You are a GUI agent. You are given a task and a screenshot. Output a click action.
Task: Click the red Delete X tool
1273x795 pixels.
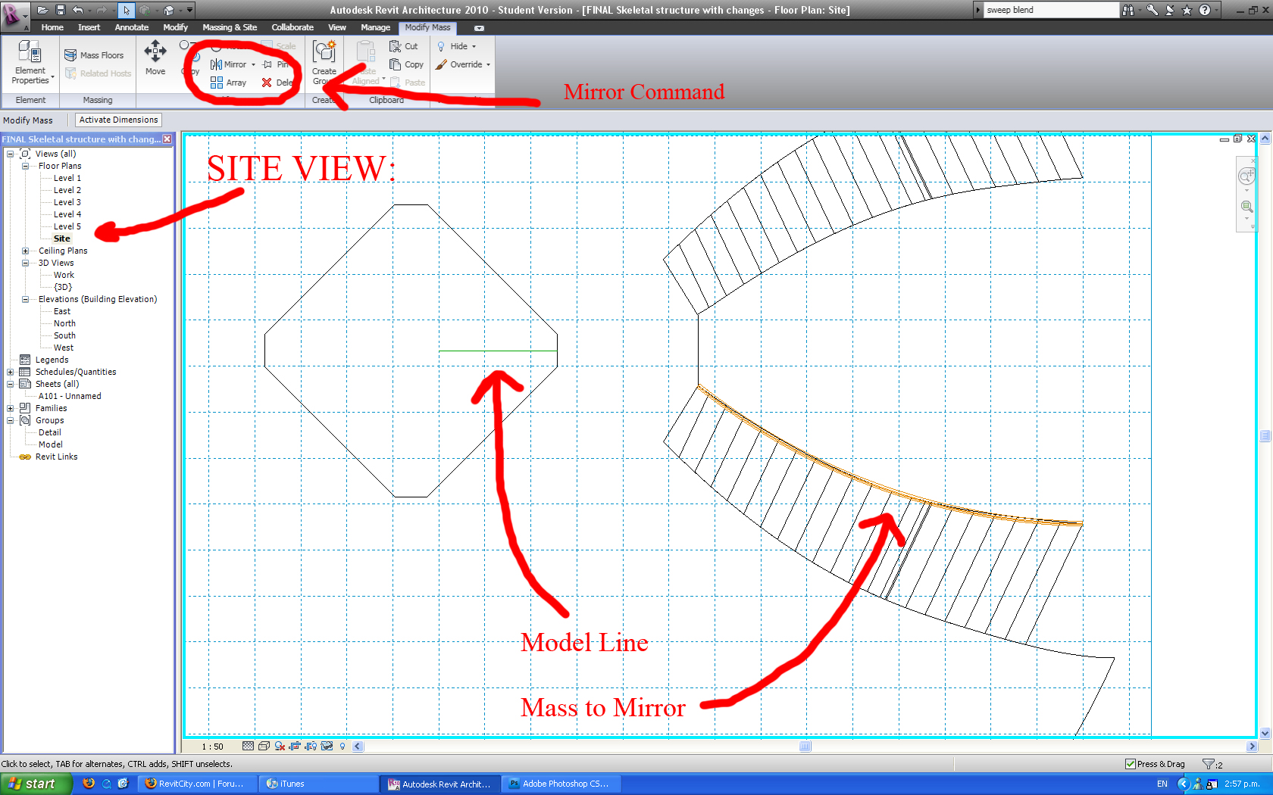point(267,83)
